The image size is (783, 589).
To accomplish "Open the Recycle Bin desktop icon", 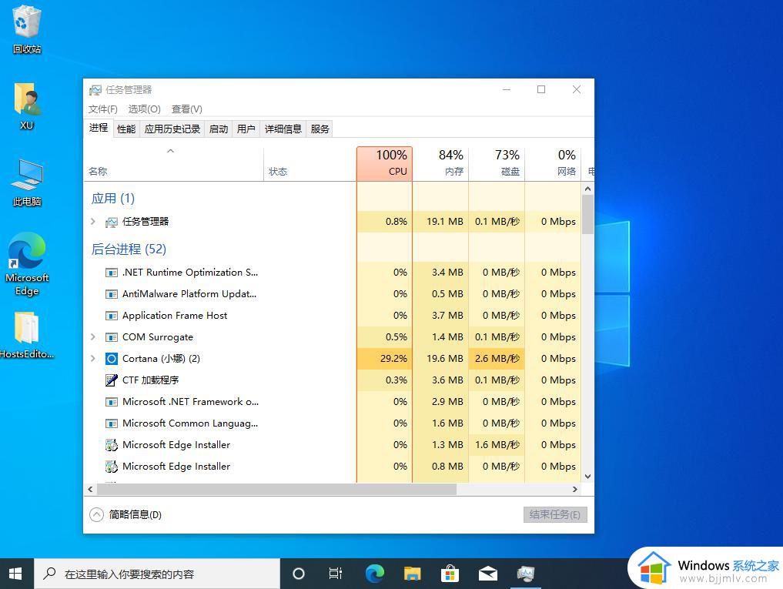I will 26,29.
